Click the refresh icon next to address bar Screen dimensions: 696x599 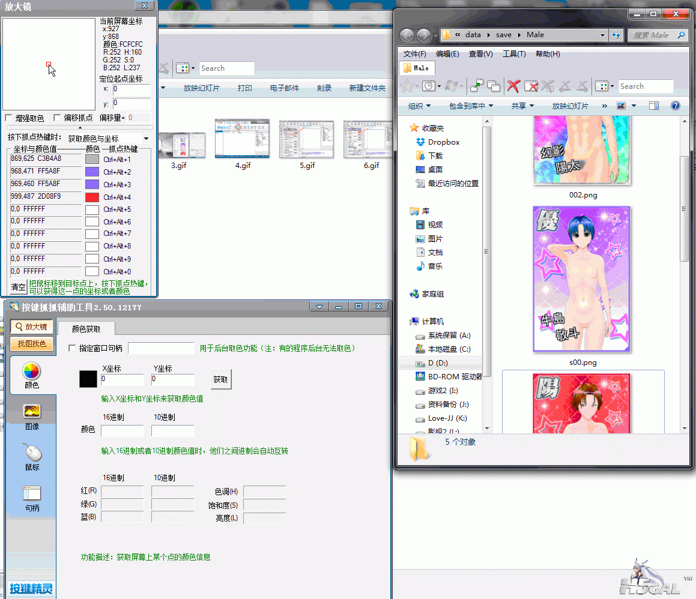(x=616, y=35)
